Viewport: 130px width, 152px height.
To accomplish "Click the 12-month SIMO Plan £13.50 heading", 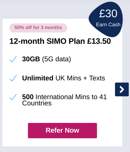I will click(x=60, y=41).
